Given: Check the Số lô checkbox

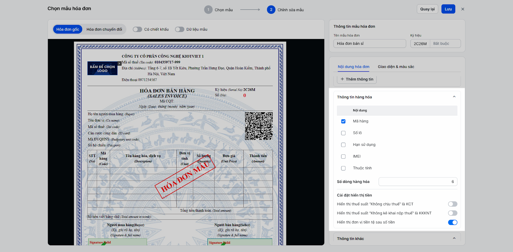Looking at the screenshot, I should [x=343, y=133].
